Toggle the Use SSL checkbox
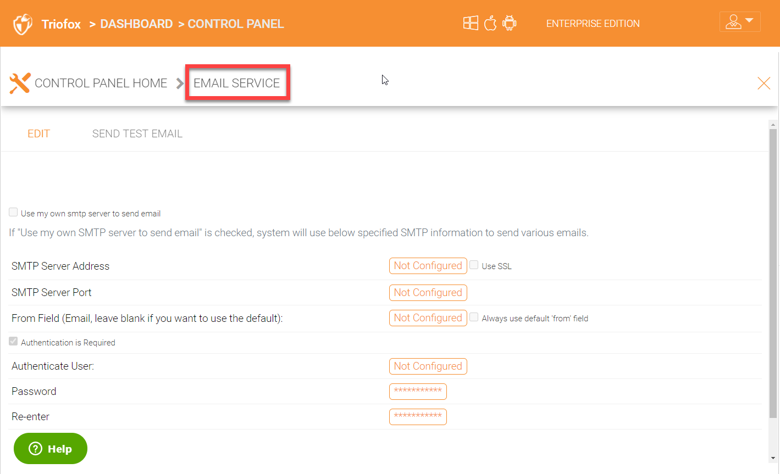Image resolution: width=780 pixels, height=474 pixels. [x=474, y=265]
